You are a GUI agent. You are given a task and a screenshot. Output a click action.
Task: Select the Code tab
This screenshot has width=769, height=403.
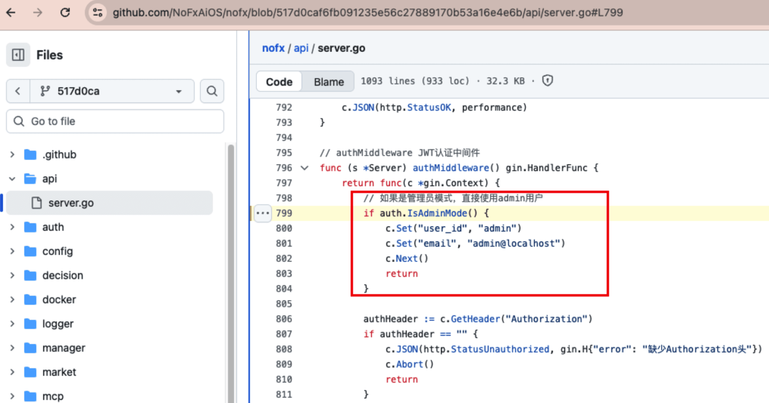[x=279, y=82]
